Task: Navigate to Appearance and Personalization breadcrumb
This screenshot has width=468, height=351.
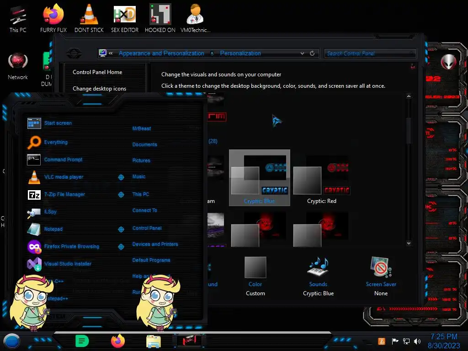Action: (161, 53)
